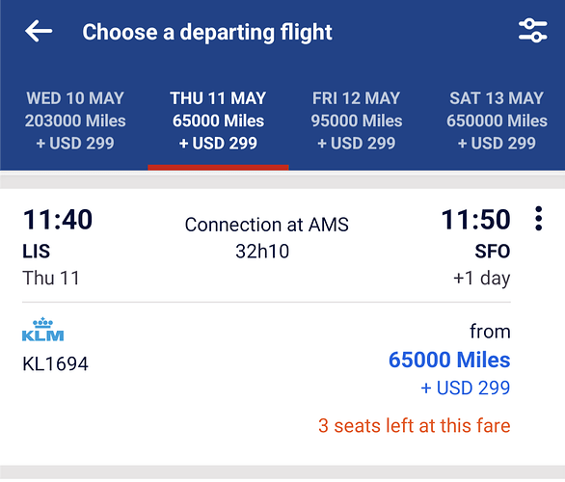Select the THU 11 MAY date tab
The image size is (565, 482).
point(218,120)
